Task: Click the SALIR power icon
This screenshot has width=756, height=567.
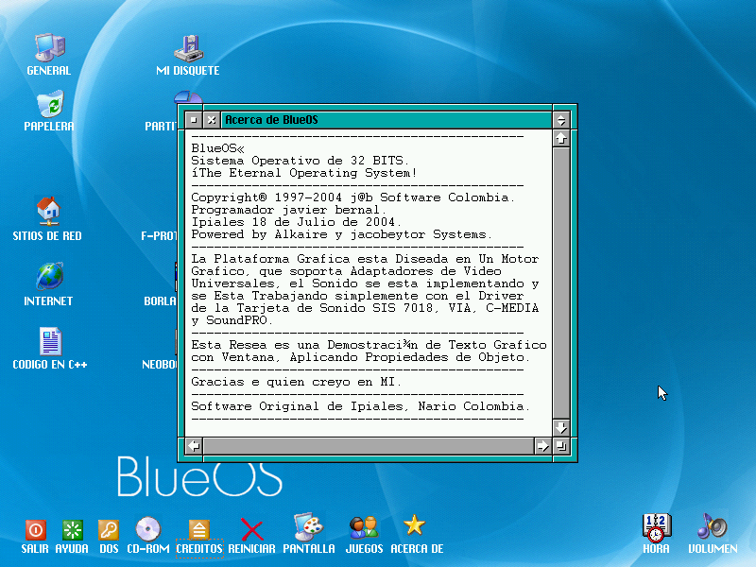Action: tap(35, 530)
